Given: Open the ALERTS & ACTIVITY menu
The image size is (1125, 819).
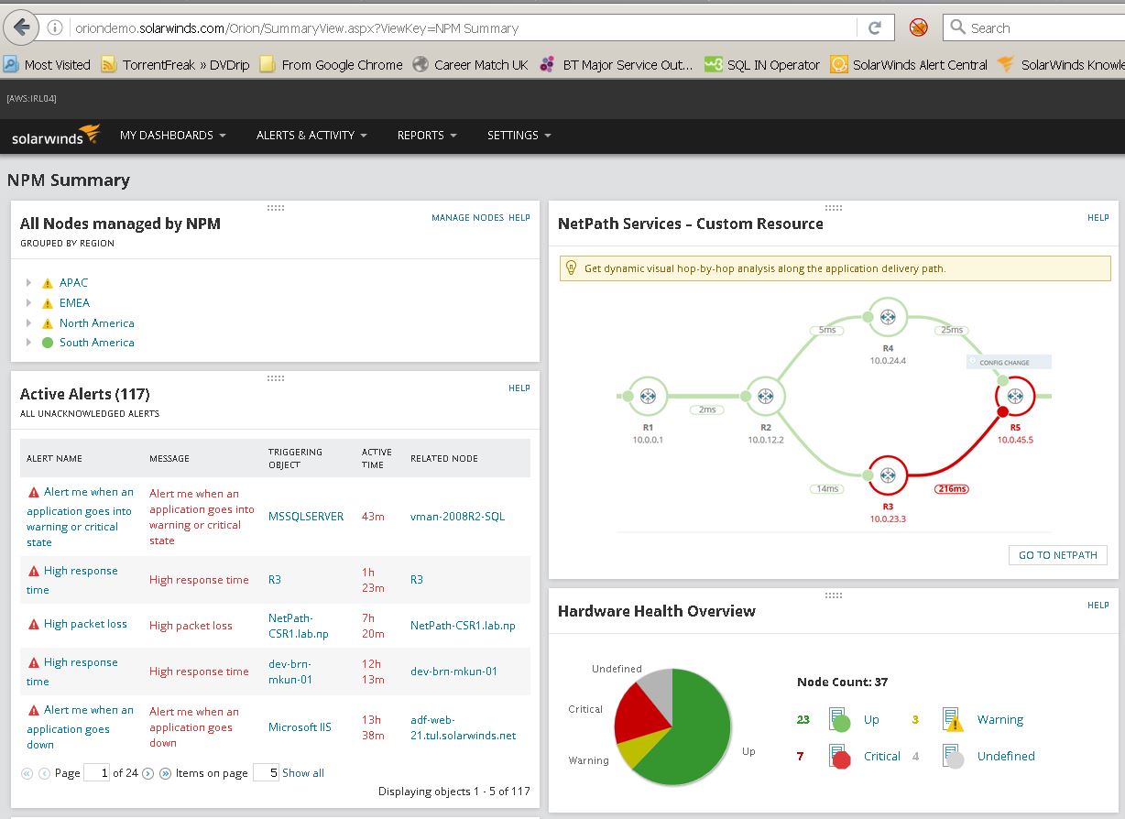Looking at the screenshot, I should (311, 136).
